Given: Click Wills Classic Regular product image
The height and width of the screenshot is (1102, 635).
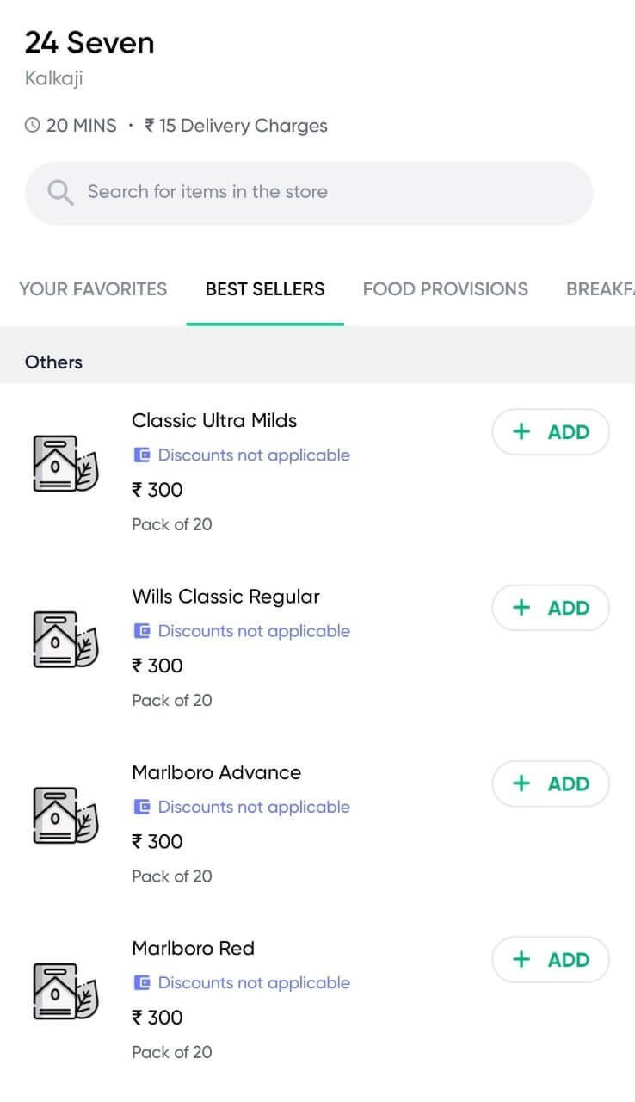Looking at the screenshot, I should [x=65, y=640].
